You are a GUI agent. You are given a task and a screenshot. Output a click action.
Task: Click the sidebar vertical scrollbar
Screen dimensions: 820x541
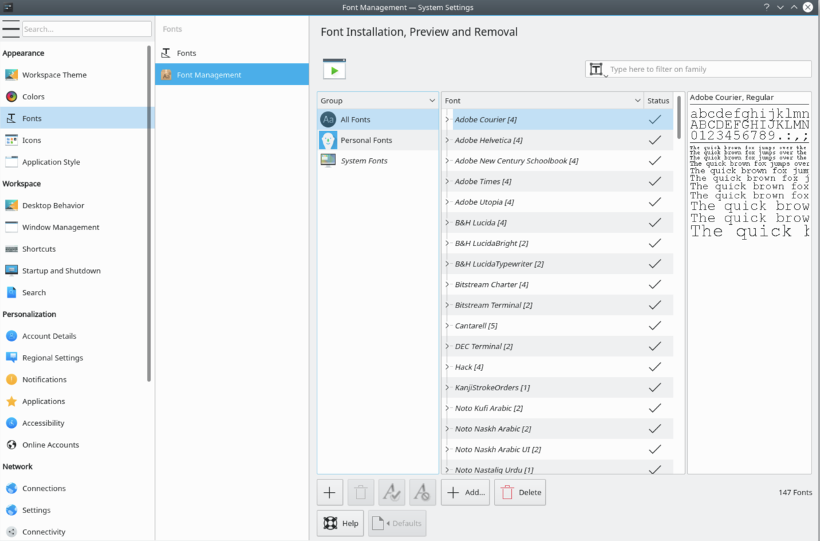coord(149,214)
